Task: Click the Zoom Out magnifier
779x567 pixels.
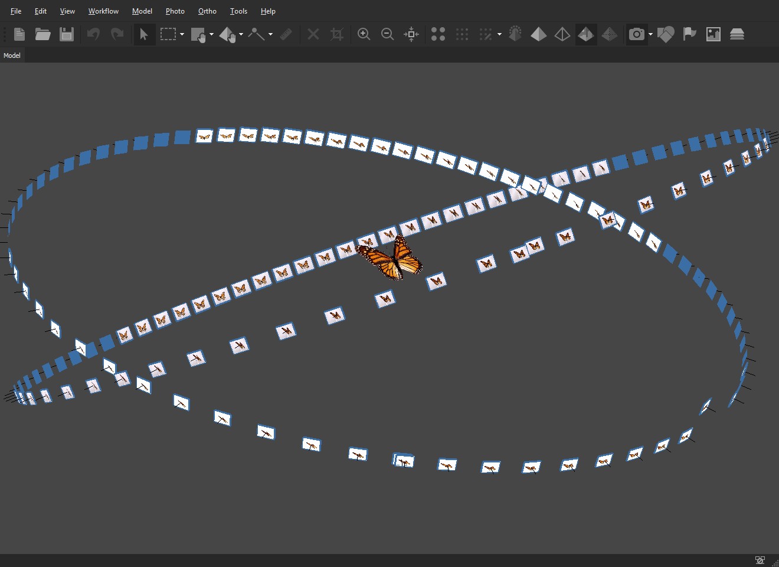Action: [388, 34]
